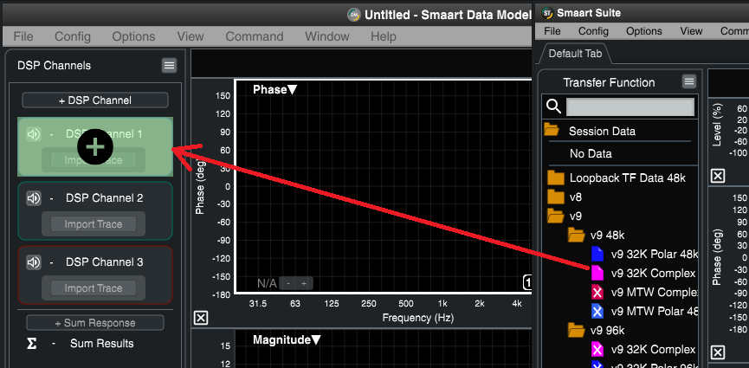
Task: Select the v9 MTW Complex trace file
Action: [x=597, y=292]
